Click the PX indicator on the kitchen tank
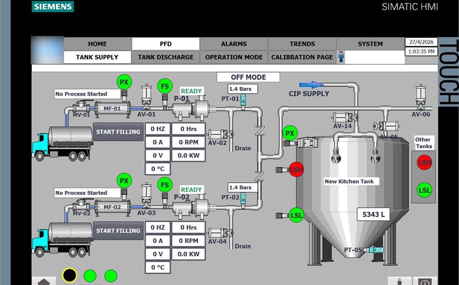Viewport: 459px width, 285px height. [x=290, y=133]
